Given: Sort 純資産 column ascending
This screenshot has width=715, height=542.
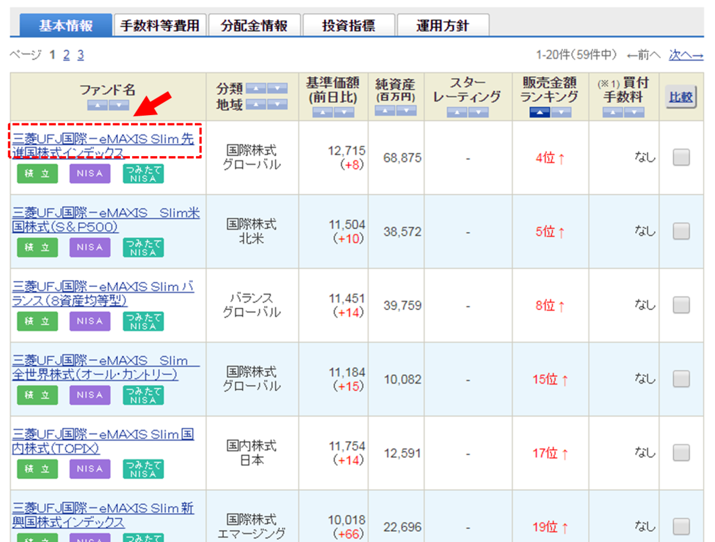Looking at the screenshot, I should pos(385,110).
